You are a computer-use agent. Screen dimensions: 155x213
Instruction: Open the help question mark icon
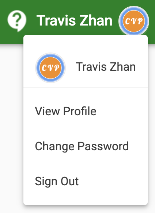pos(17,21)
